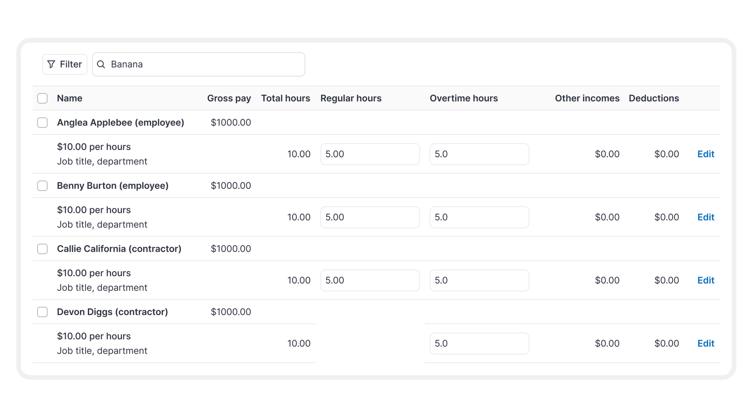Click Callie California's overtime hours input
The width and height of the screenshot is (753, 413).
coord(479,280)
